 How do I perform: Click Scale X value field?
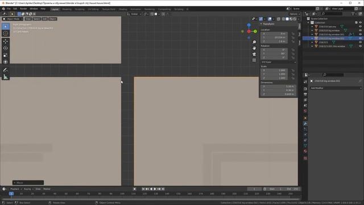(274, 70)
